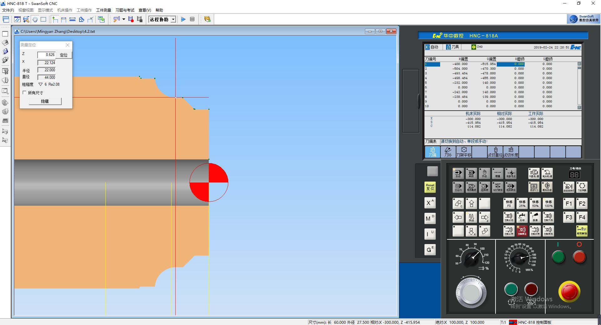The width and height of the screenshot is (601, 325).
Task: Click the Z value input field
Action: 46,55
